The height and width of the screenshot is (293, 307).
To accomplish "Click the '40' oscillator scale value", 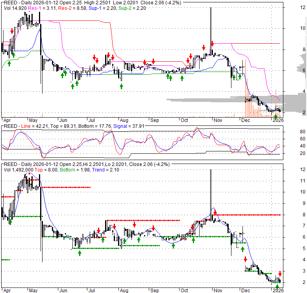I will pyautogui.click(x=303, y=146).
